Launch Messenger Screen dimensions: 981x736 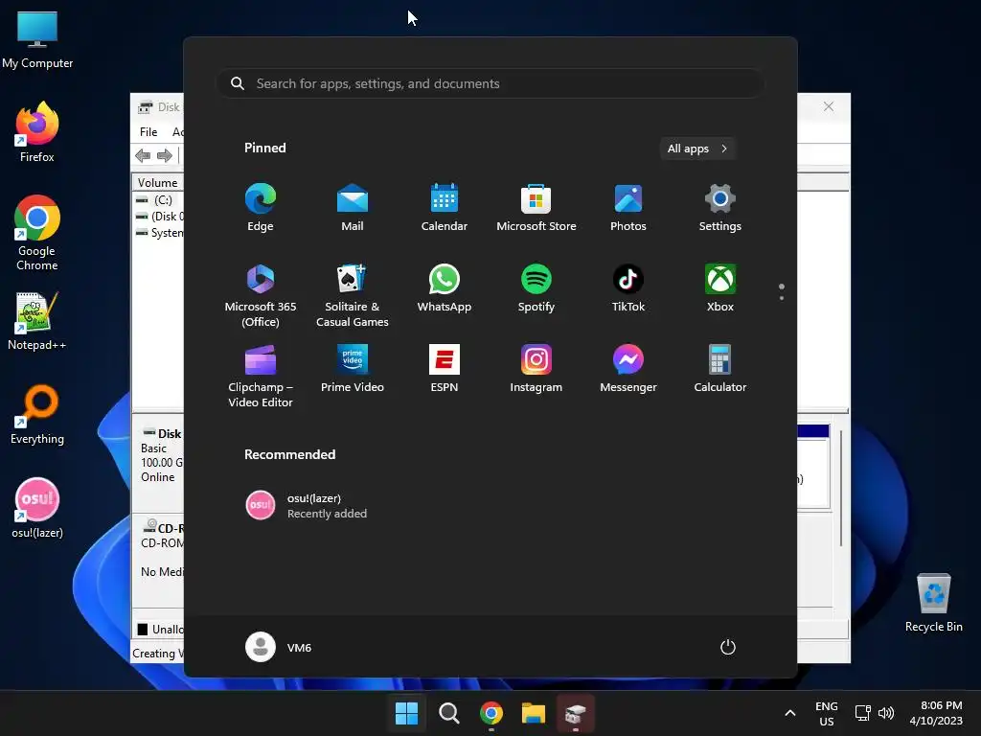tap(628, 369)
